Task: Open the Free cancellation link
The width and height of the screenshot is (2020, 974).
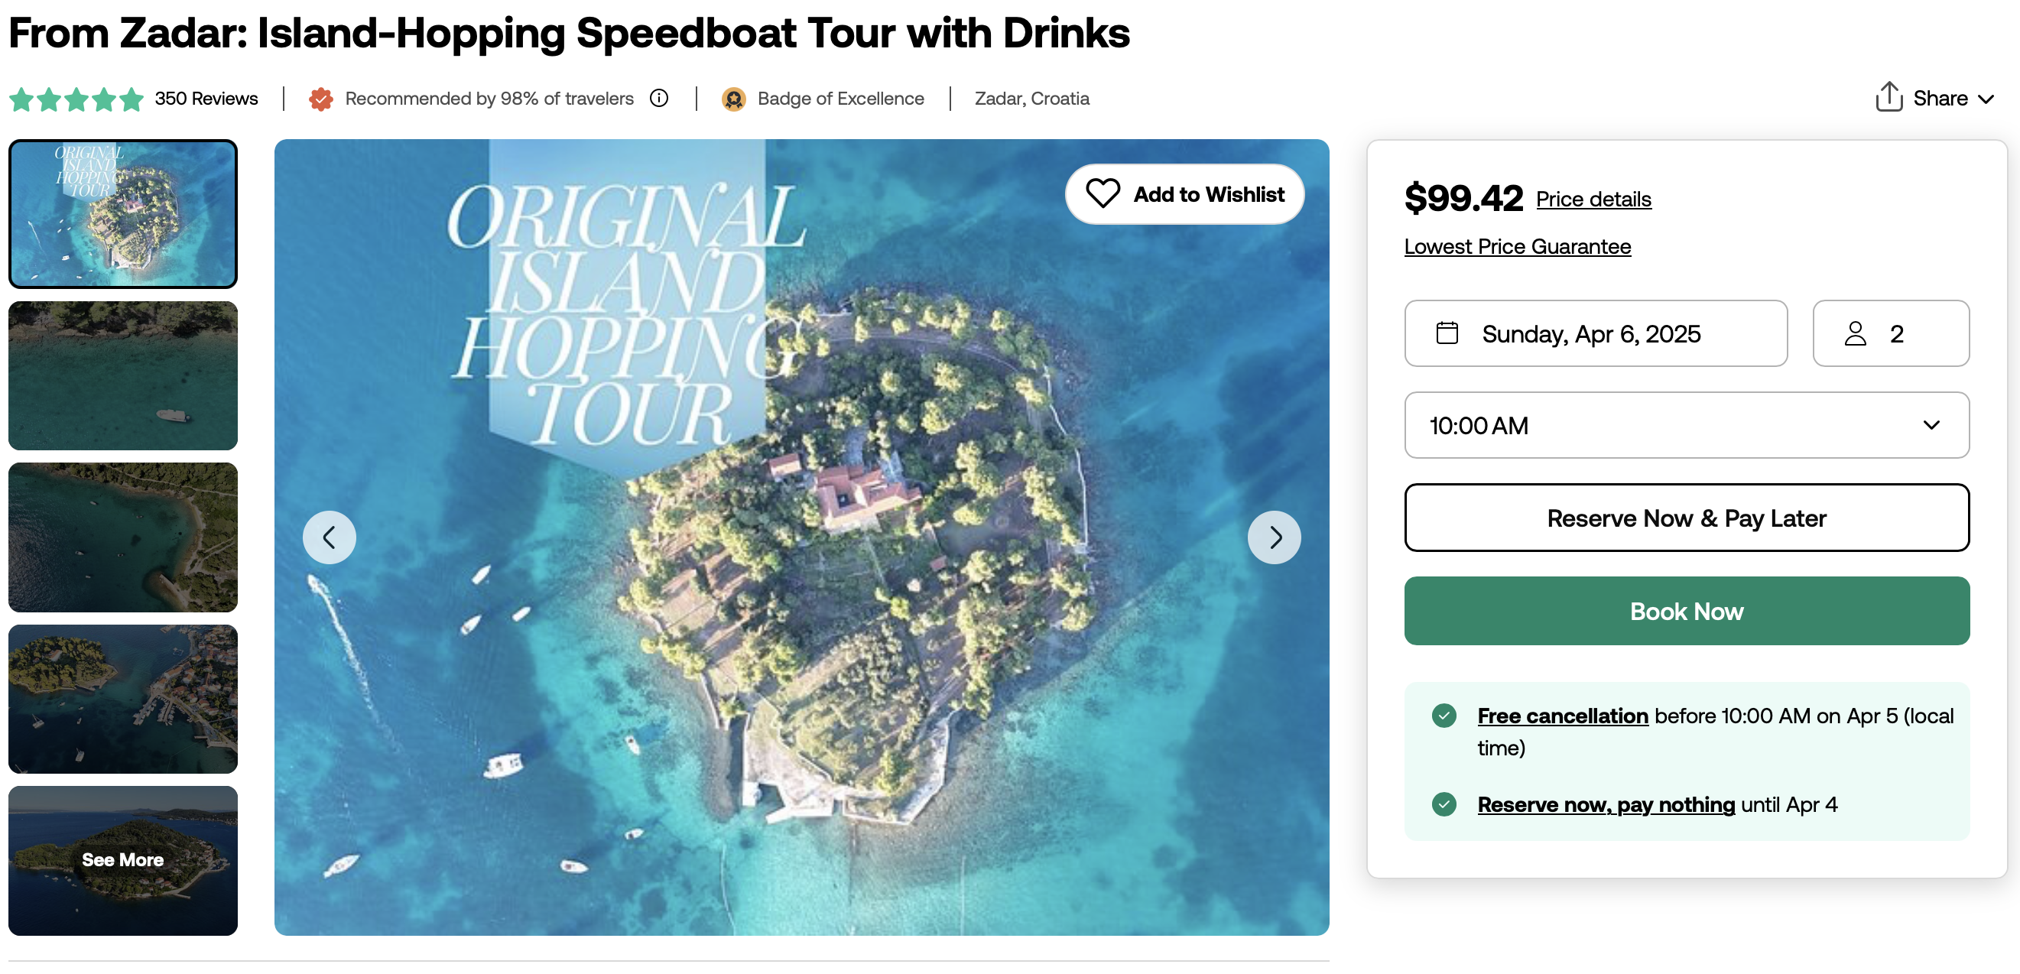Action: pyautogui.click(x=1562, y=715)
